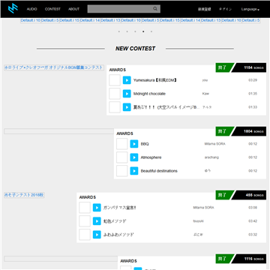Click the search magnifier icon

pos(155,9)
